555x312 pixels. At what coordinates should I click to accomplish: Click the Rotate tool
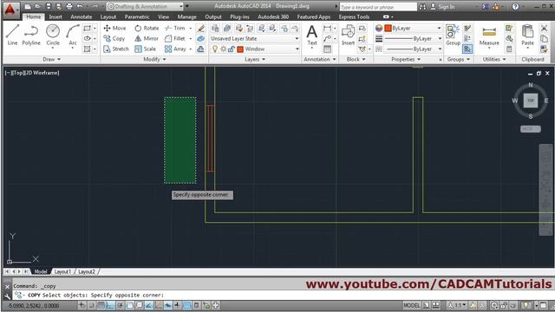tap(147, 28)
